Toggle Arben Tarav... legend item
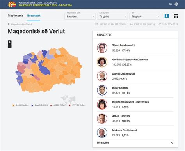Viewport: 185px width, 151px height. (x=59, y=105)
